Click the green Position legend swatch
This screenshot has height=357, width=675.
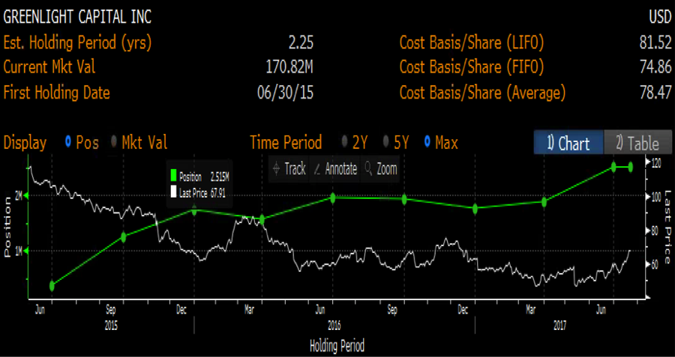tap(174, 177)
